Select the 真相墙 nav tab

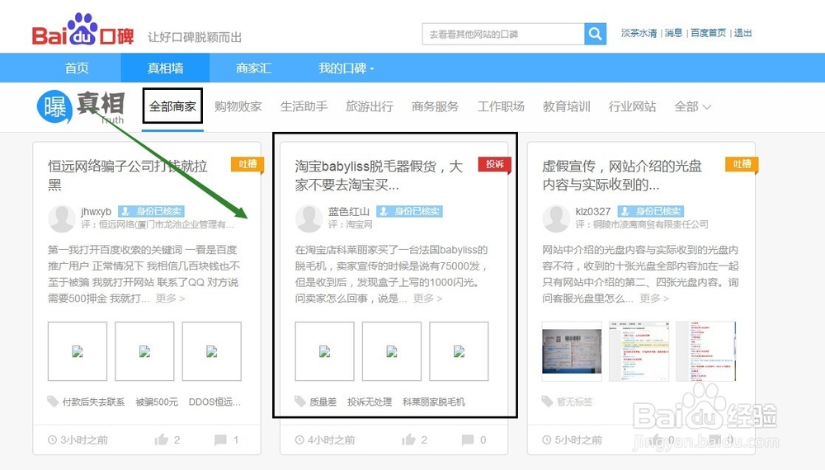(165, 68)
